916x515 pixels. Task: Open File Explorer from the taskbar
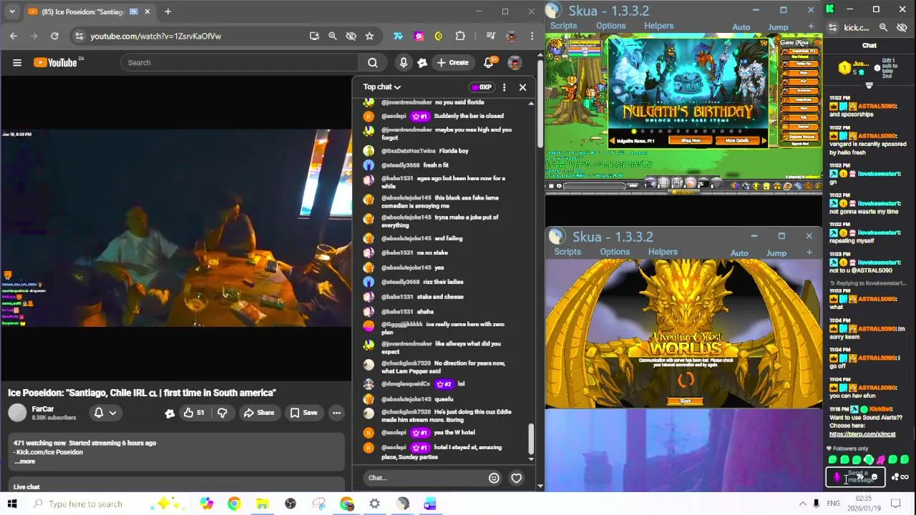[262, 504]
